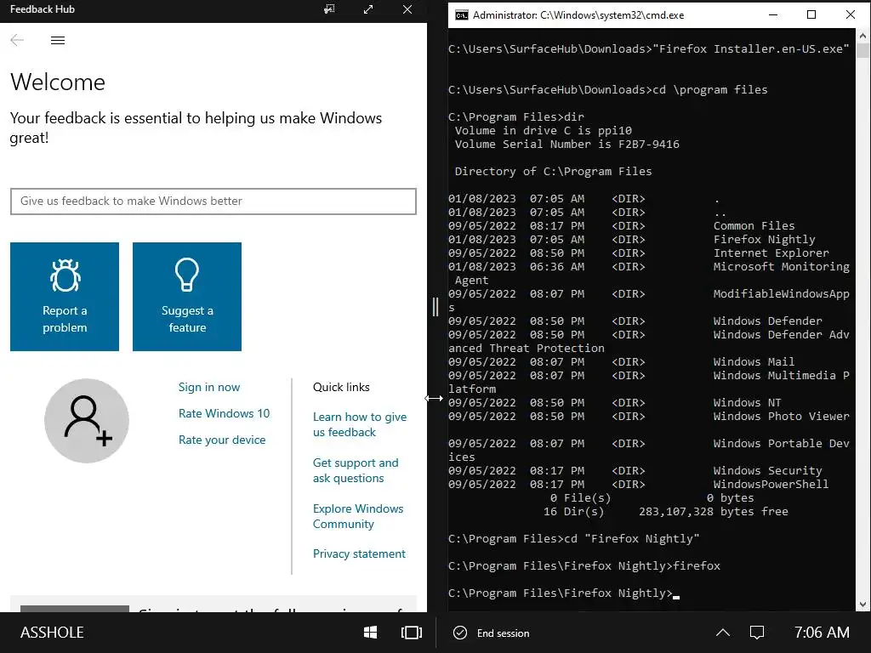Click the Quick links heading
Viewport: 871px width, 653px height.
[341, 387]
